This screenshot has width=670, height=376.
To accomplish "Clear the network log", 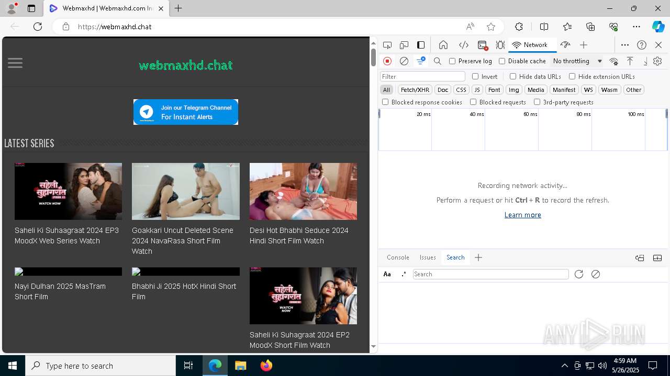I will click(404, 61).
